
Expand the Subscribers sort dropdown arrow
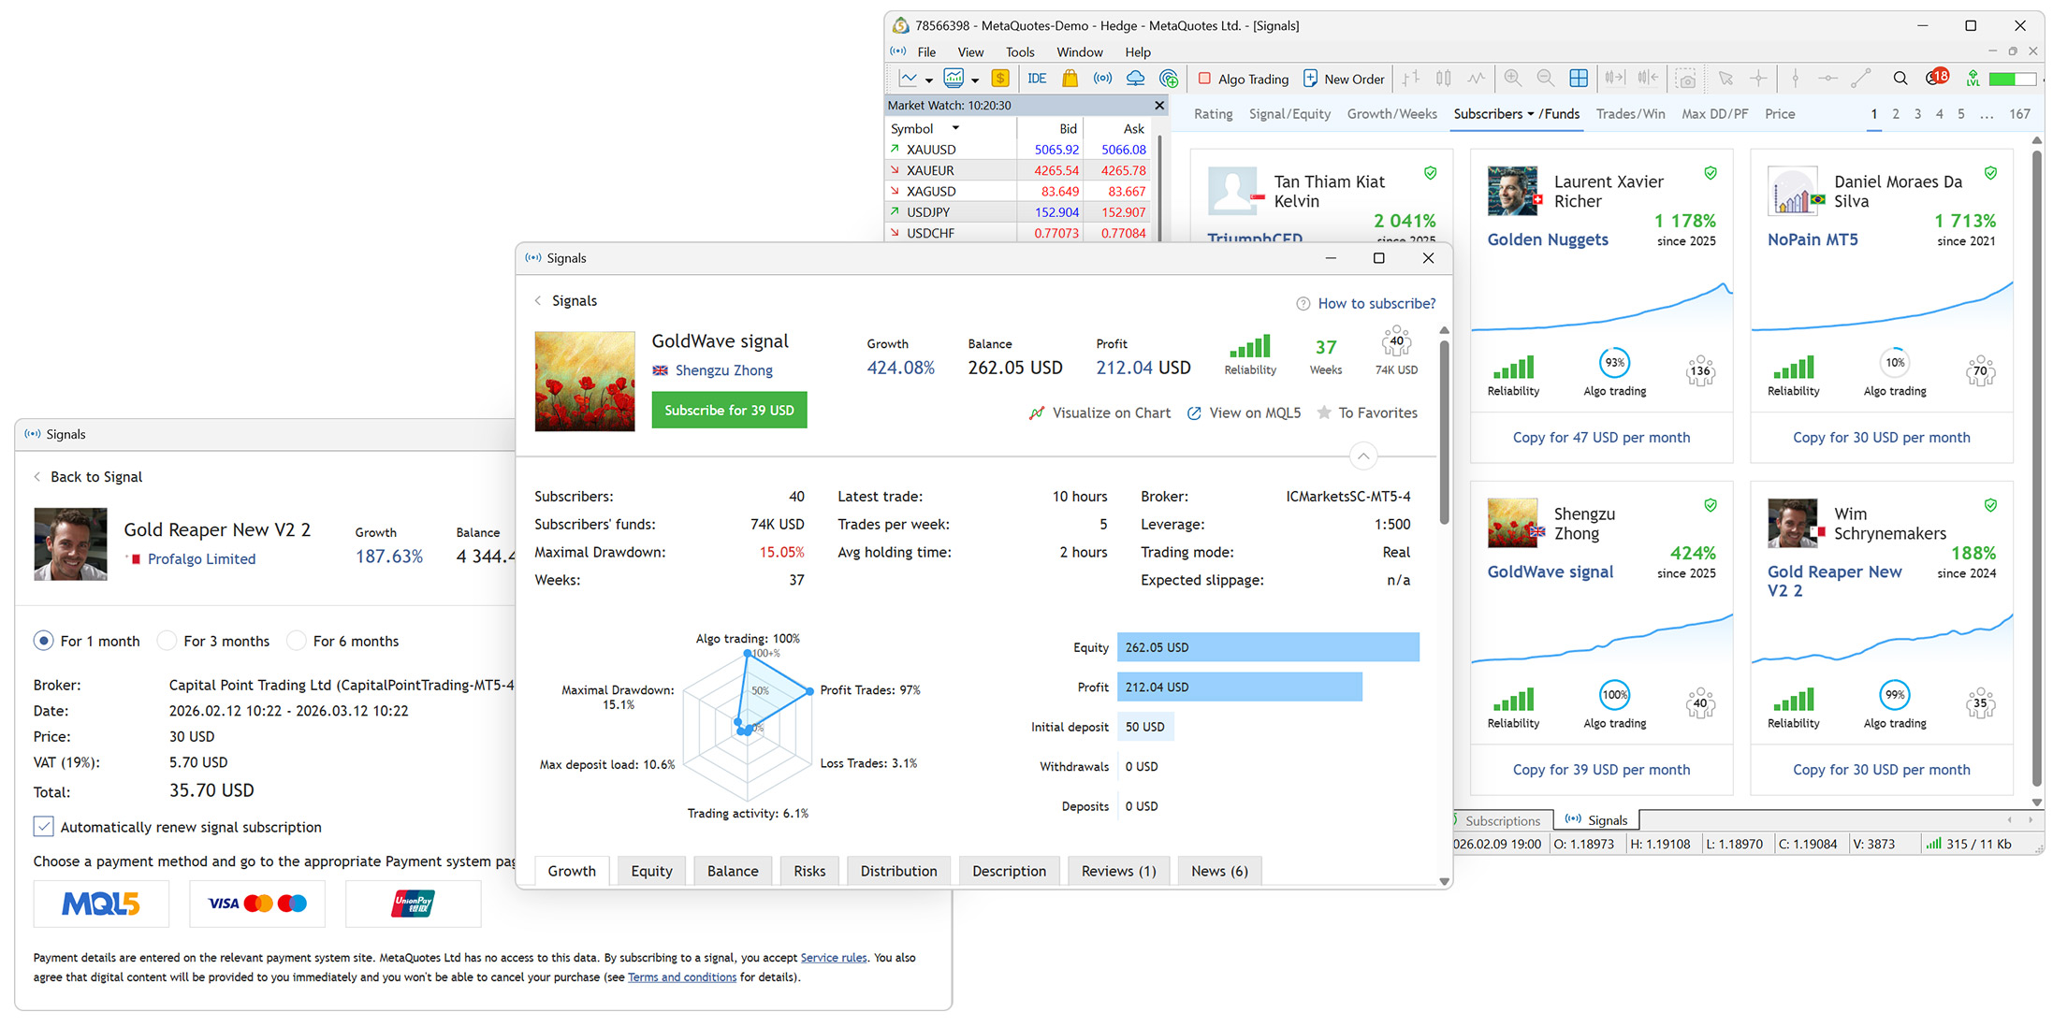pos(1531,114)
